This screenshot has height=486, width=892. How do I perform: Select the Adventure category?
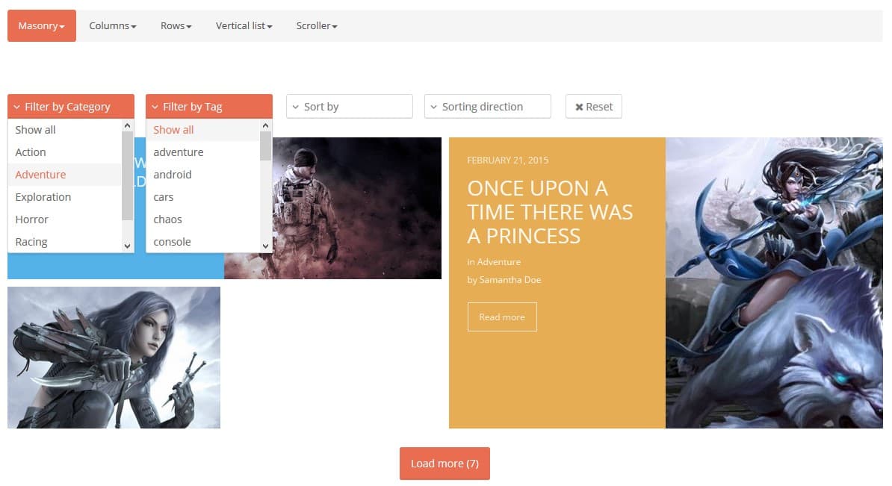[65, 175]
